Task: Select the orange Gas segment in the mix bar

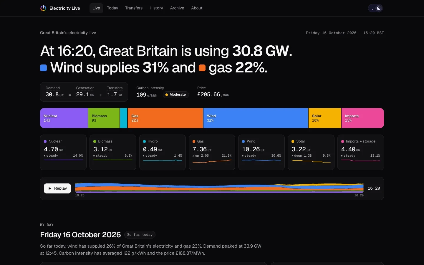Action: (x=165, y=118)
